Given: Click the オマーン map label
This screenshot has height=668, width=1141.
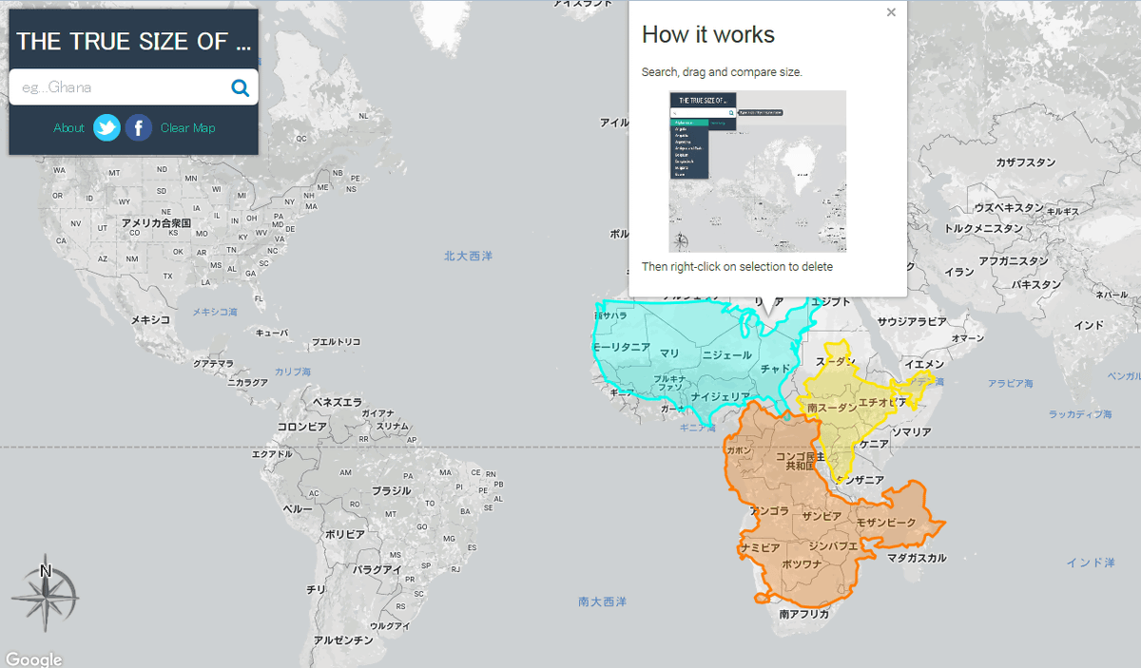Looking at the screenshot, I should [968, 338].
